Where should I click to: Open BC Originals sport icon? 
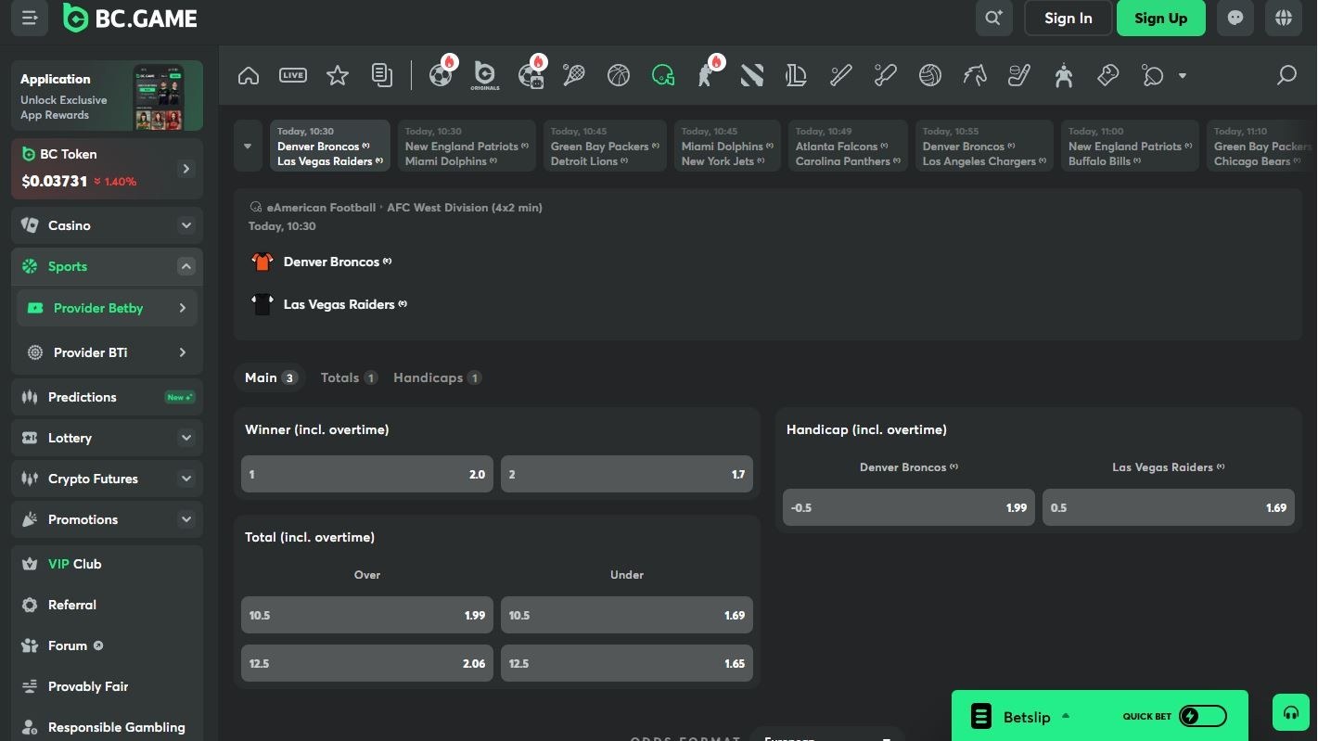[485, 75]
